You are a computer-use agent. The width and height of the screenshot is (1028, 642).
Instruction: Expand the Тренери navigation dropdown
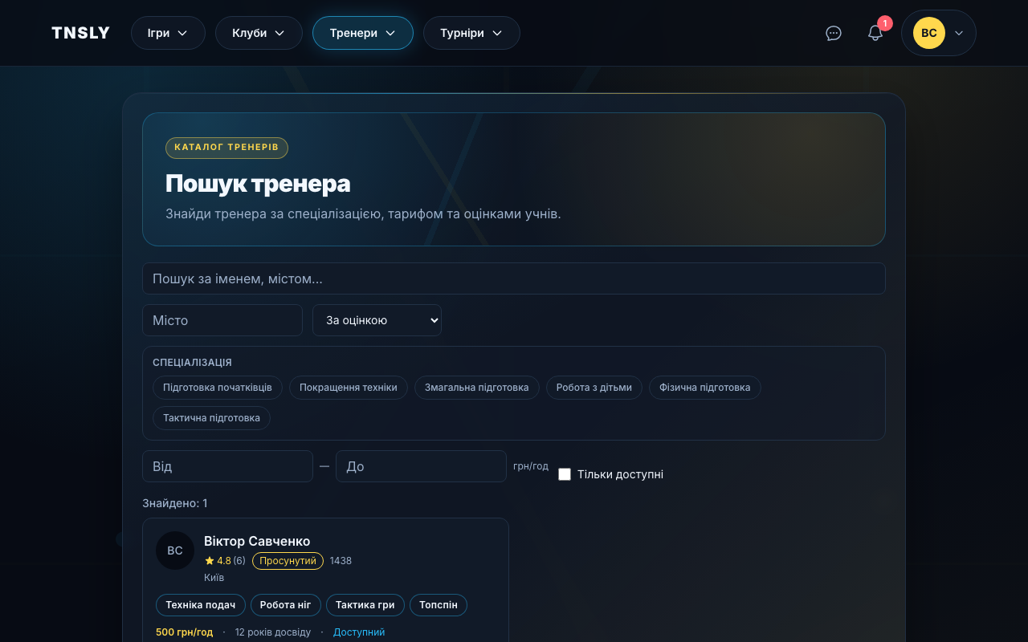point(362,33)
